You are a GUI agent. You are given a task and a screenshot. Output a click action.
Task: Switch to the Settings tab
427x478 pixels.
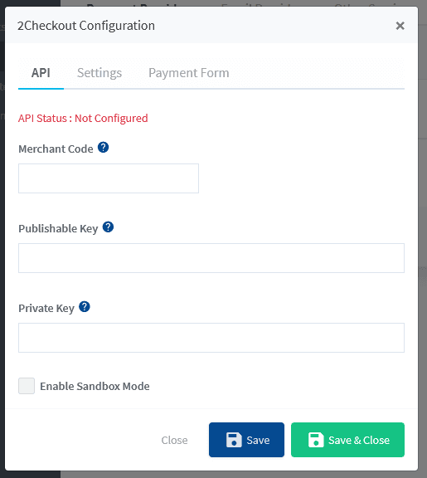pyautogui.click(x=99, y=73)
